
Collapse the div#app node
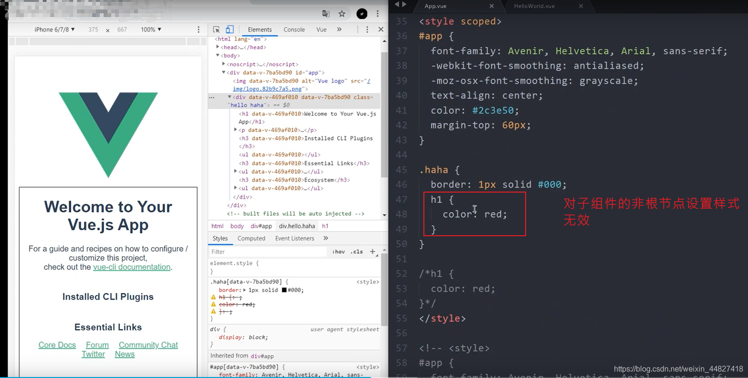[224, 73]
